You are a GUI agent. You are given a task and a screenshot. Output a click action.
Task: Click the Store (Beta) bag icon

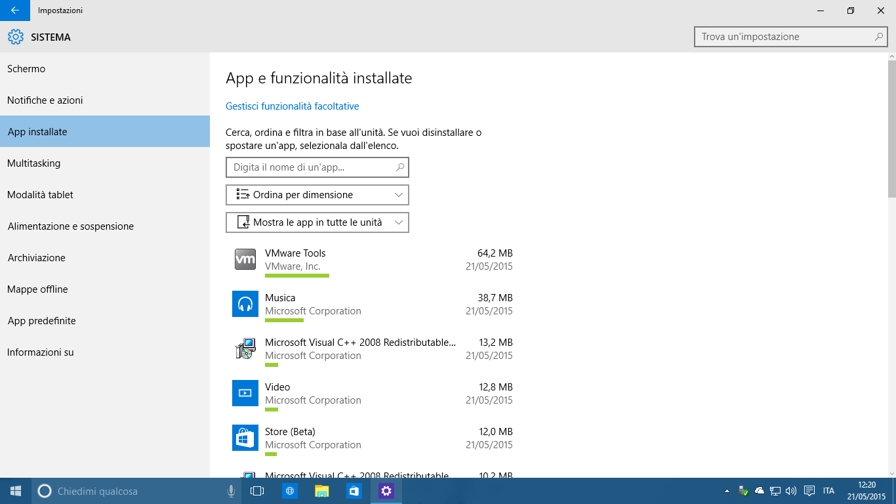(x=245, y=438)
